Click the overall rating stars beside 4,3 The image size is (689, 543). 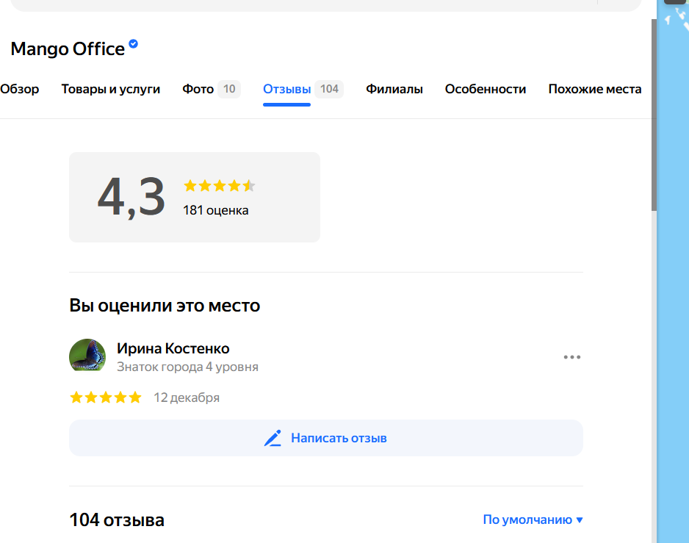[x=220, y=186]
